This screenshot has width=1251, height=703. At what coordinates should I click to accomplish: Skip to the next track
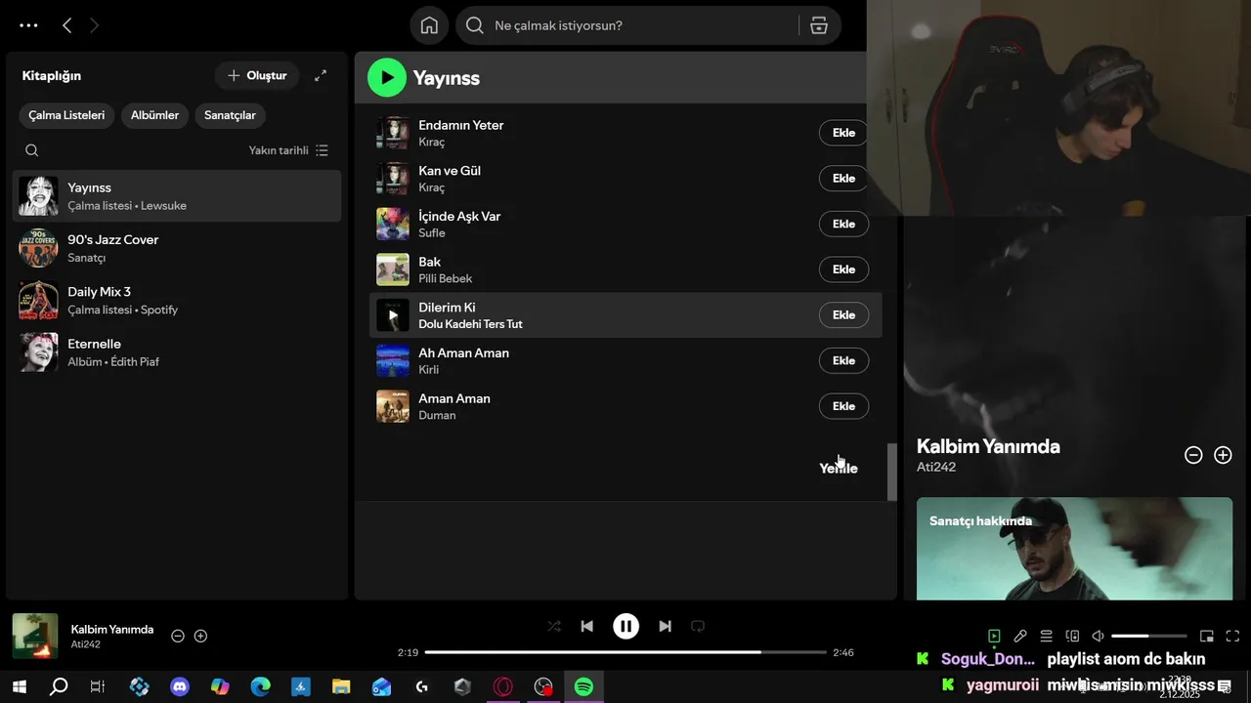tap(665, 626)
